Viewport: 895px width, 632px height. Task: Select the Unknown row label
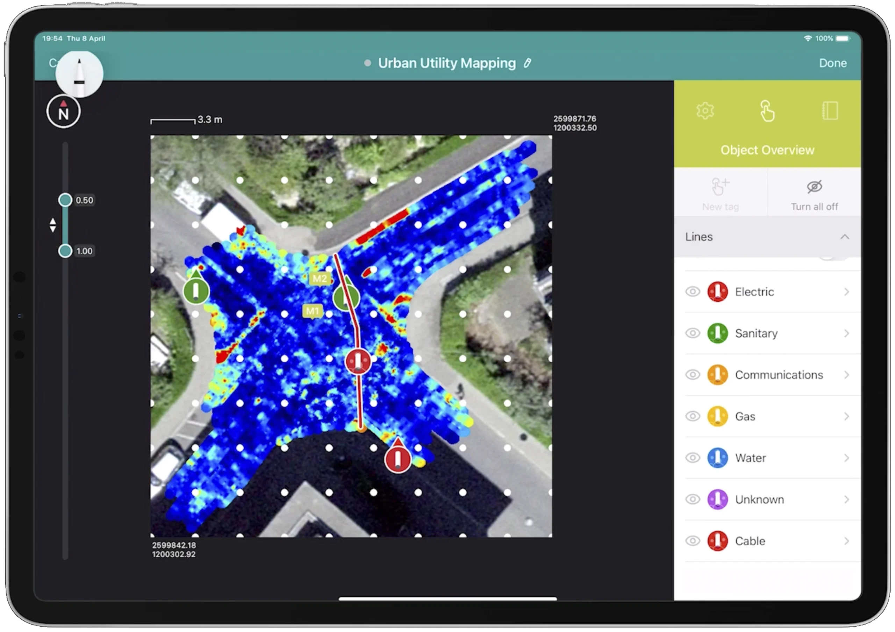click(x=759, y=500)
